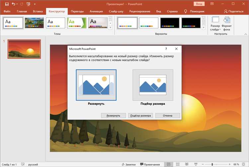Toggle the normal view button in the status bar
Viewport: 249px width, 167px height.
168,164
